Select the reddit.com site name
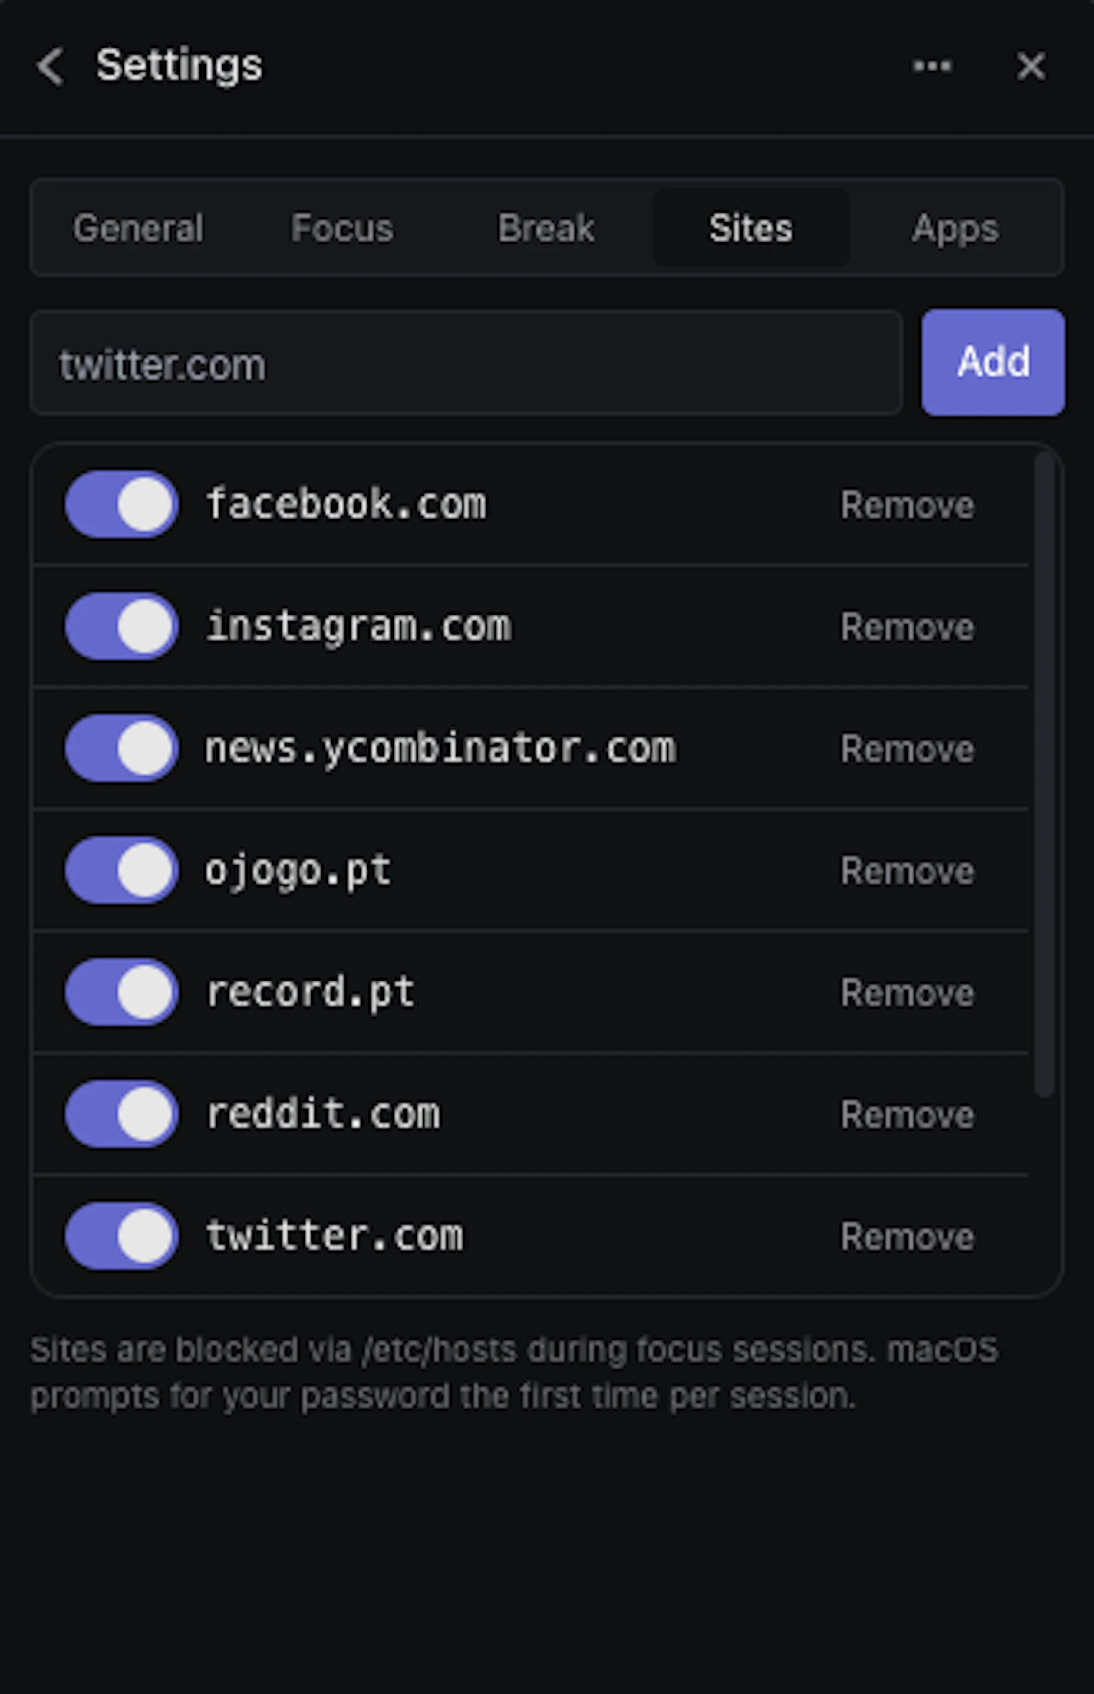 (323, 1114)
